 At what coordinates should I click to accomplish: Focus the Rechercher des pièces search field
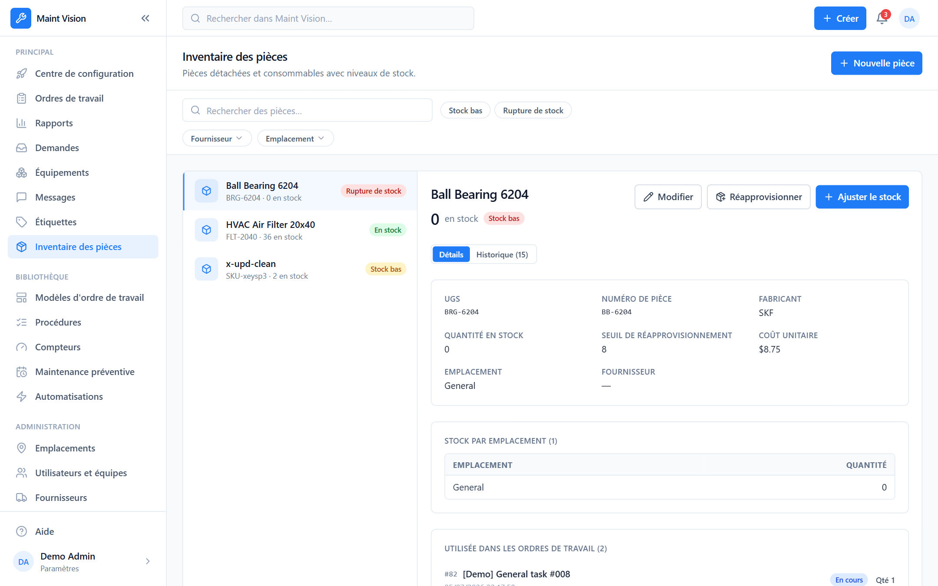click(307, 111)
